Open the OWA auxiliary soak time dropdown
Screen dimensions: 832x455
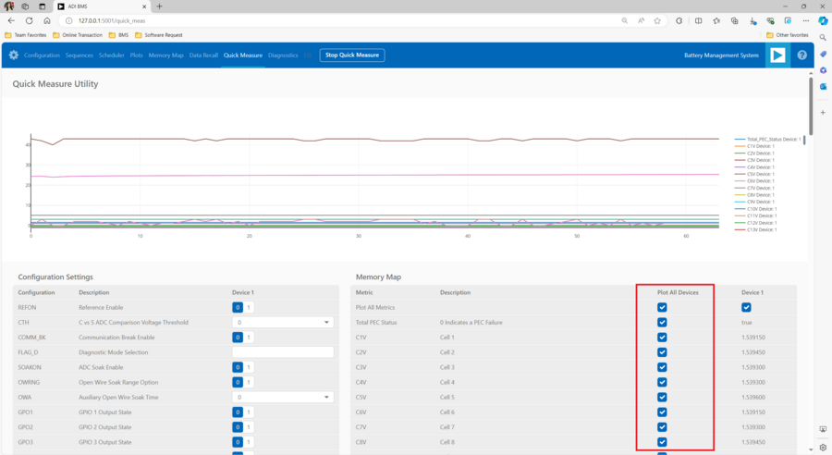point(282,398)
